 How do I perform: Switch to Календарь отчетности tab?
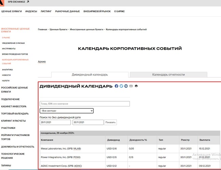click(168, 74)
